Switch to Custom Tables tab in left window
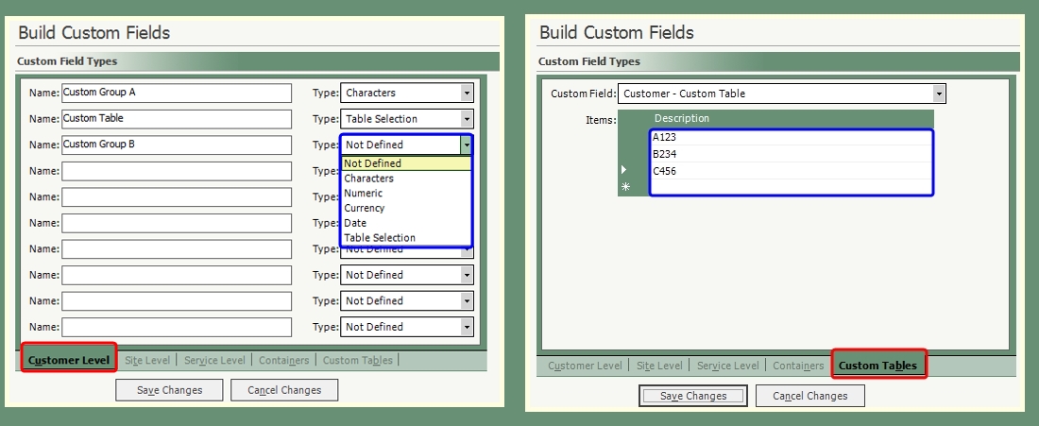The height and width of the screenshot is (426, 1039). pos(357,361)
